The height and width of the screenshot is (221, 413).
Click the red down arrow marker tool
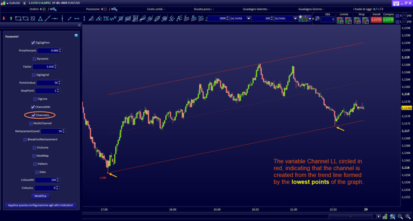4,19
